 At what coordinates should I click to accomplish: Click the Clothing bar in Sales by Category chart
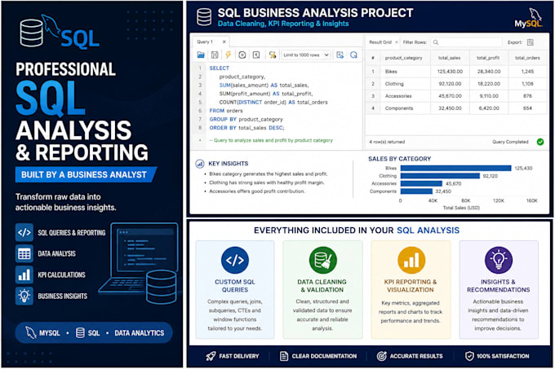(440, 176)
